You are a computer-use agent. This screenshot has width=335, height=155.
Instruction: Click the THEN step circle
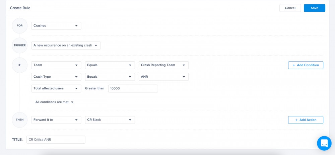tap(20, 120)
